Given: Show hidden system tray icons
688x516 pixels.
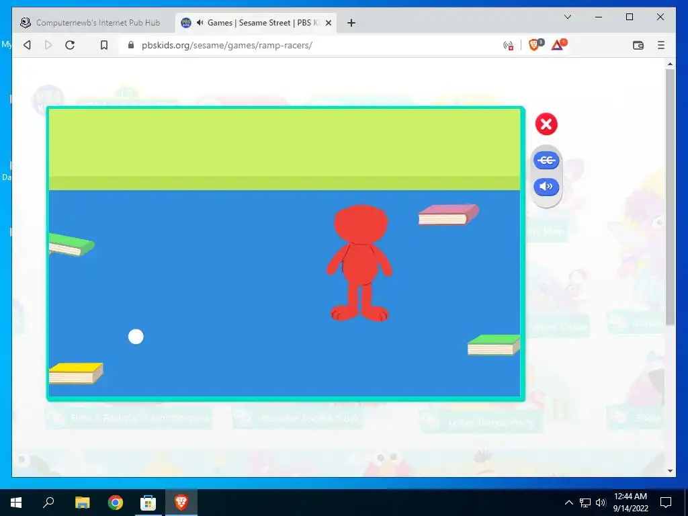Looking at the screenshot, I should pos(568,503).
